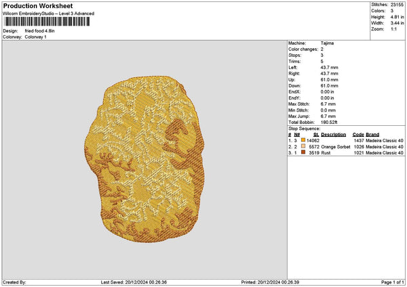407x287 pixels.
Task: Click Madeira Classic 40 brand for code 1437
Action: pyautogui.click(x=385, y=141)
